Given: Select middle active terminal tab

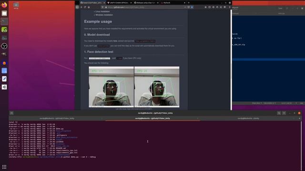Looking at the screenshot, I should click(152, 118).
